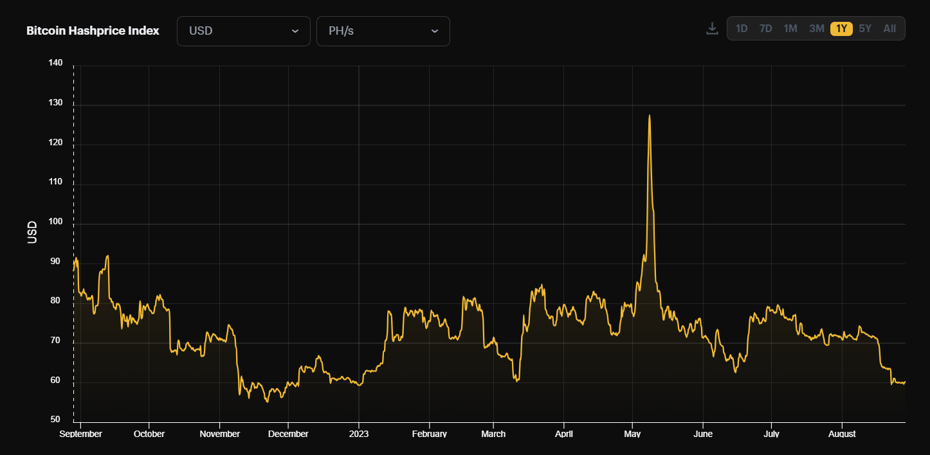Choose the 1Y time range
The image size is (930, 455).
(x=841, y=28)
